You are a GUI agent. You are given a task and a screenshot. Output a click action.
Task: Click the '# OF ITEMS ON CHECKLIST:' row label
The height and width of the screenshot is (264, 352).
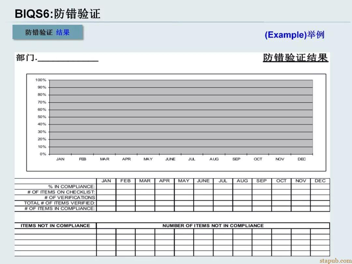[61, 192]
